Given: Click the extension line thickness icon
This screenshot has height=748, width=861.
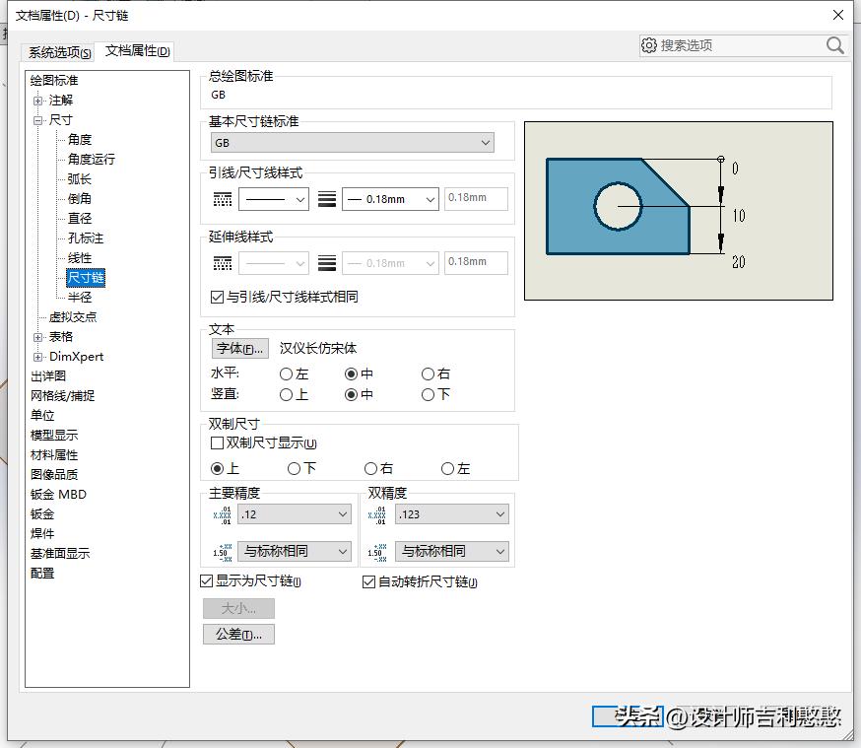Looking at the screenshot, I should pos(327,262).
